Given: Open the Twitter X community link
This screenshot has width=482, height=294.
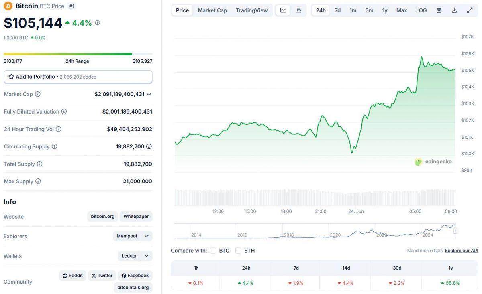Looking at the screenshot, I should (x=102, y=276).
